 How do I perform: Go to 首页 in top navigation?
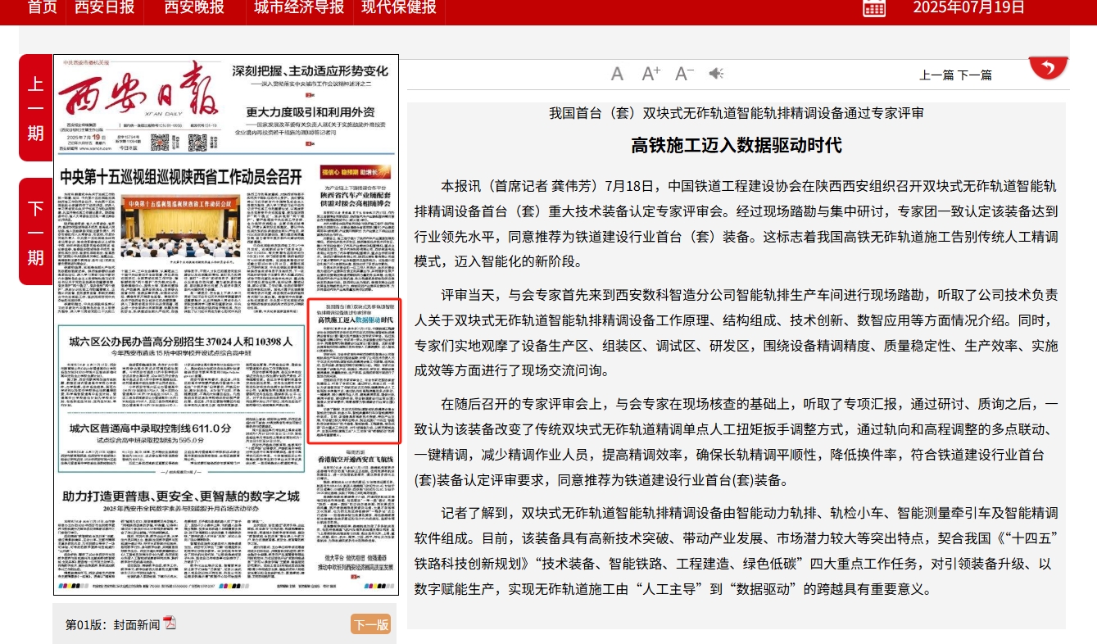[43, 7]
